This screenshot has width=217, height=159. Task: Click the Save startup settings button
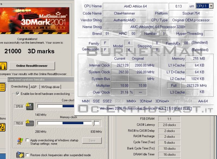[92, 141]
